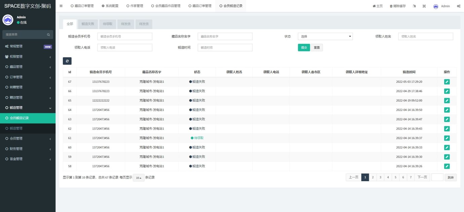Click the green 提交 button
The image size is (464, 212).
(304, 48)
